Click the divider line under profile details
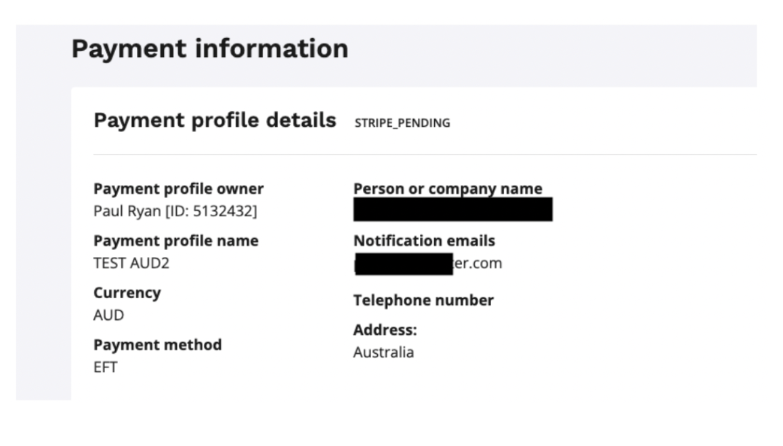 pyautogui.click(x=424, y=155)
